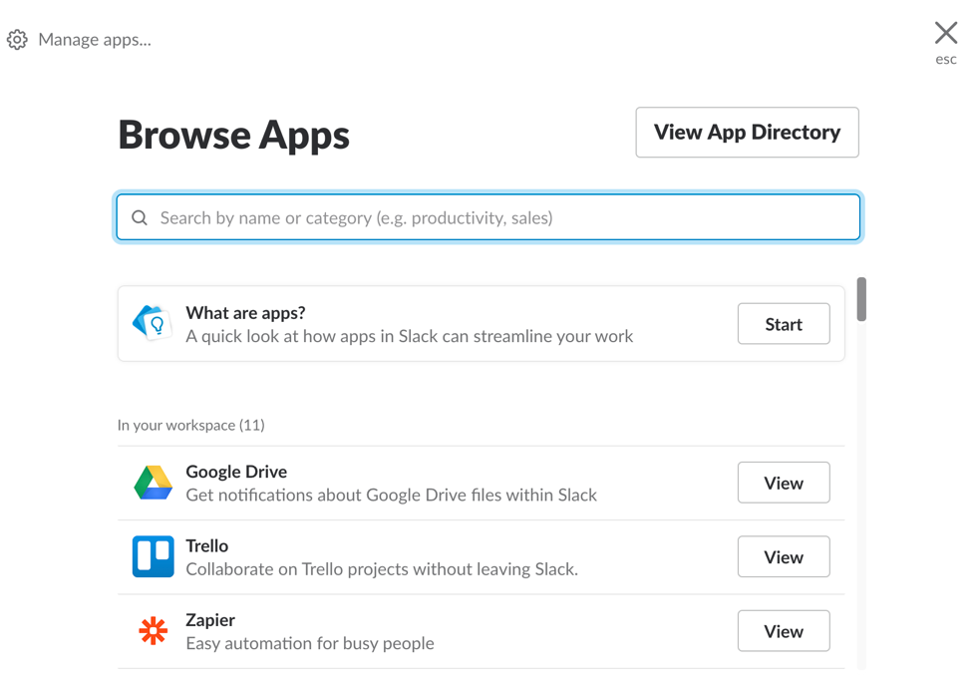Close the Browse Apps dialog with X
Screen dimensions: 972x675
tap(945, 33)
